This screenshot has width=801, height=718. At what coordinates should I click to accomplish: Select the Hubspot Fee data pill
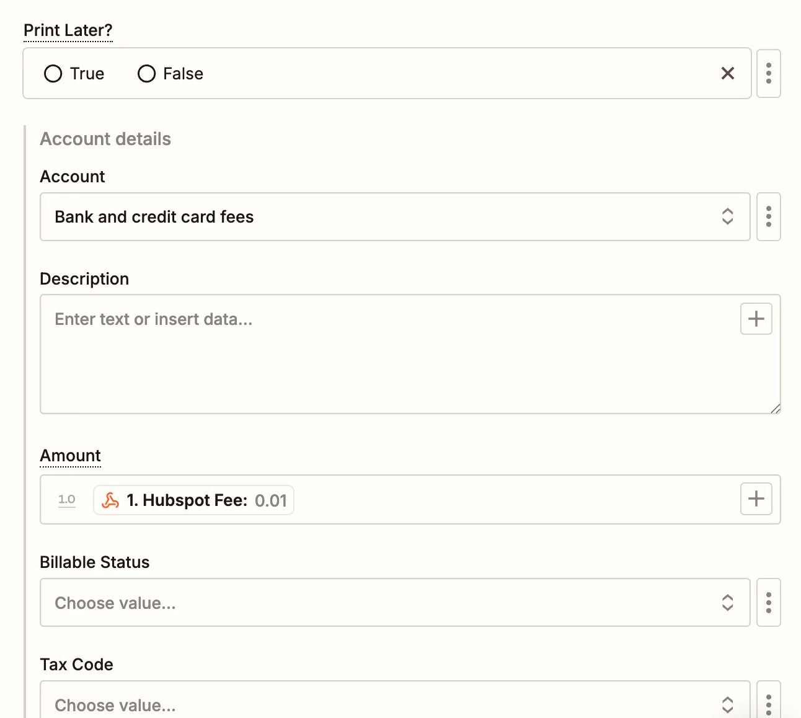pyautogui.click(x=193, y=500)
